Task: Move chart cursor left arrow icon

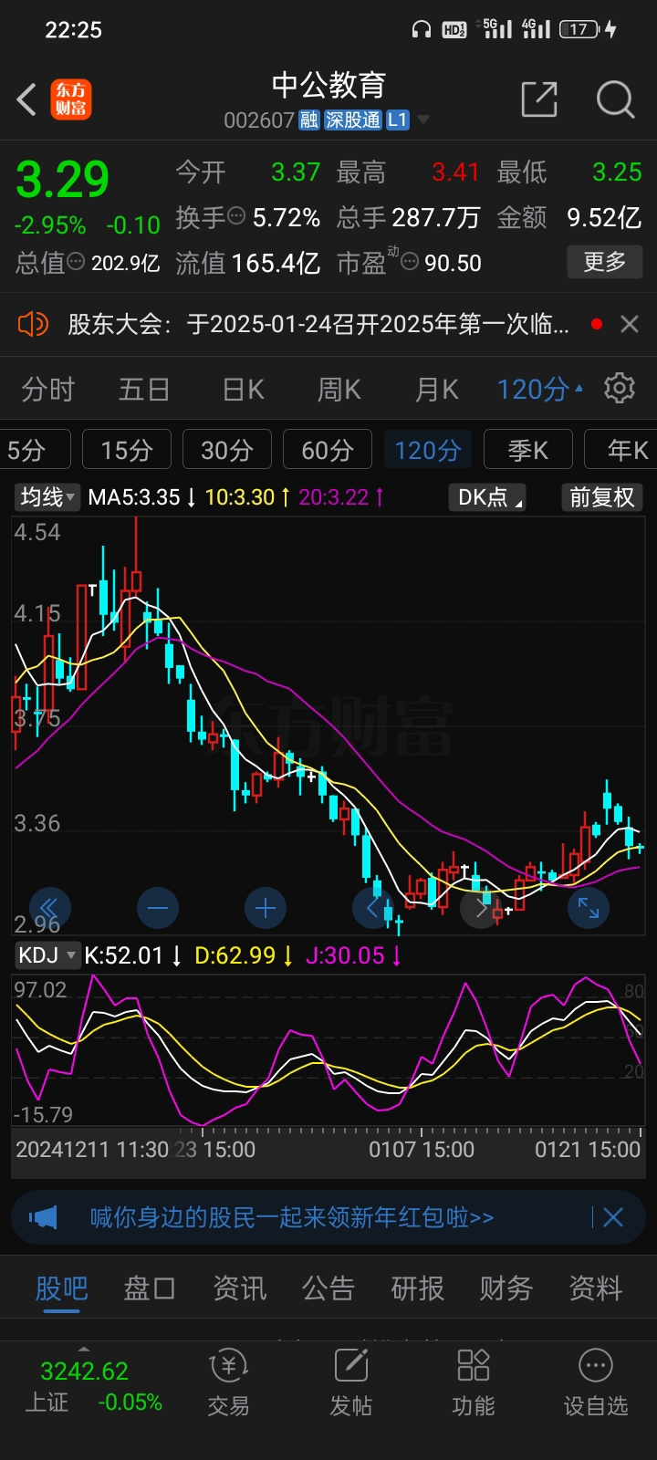Action: [x=372, y=908]
